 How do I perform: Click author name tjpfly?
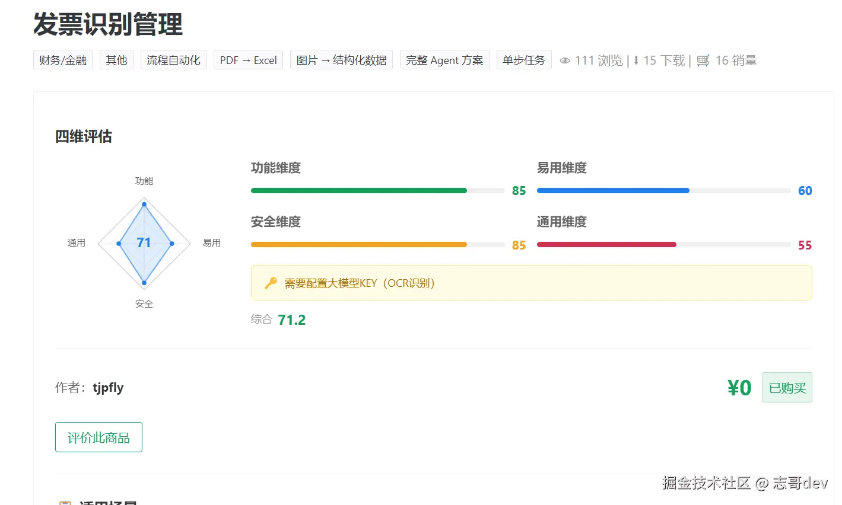click(x=108, y=388)
